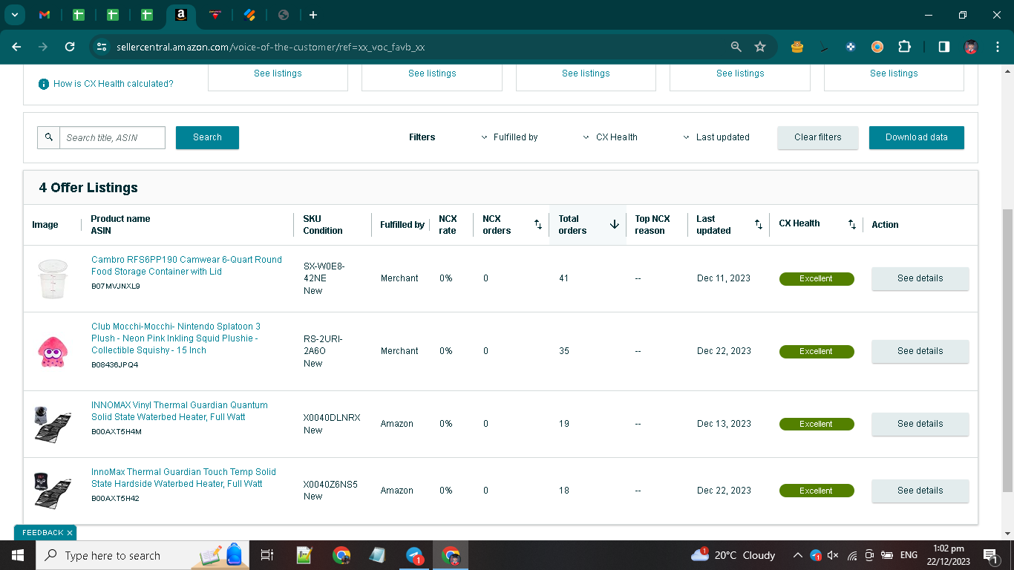The width and height of the screenshot is (1014, 570).
Task: Click the zoom magnifier icon in address bar
Action: click(x=736, y=47)
